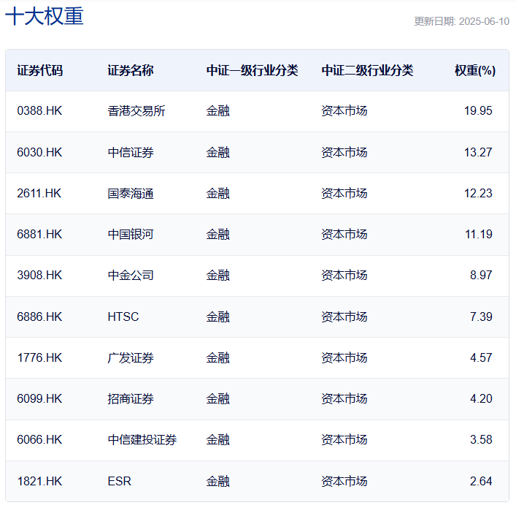Click ESR in the name column
Viewport: 516px width, 508px height.
pyautogui.click(x=119, y=481)
